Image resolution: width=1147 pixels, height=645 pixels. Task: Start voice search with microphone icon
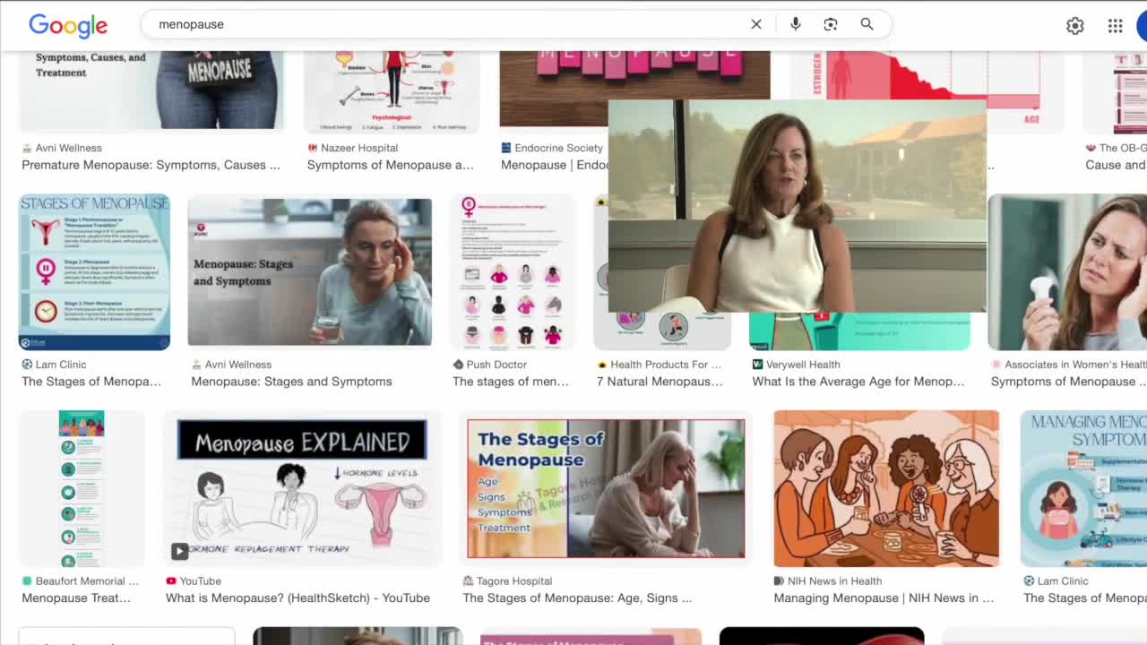[795, 24]
